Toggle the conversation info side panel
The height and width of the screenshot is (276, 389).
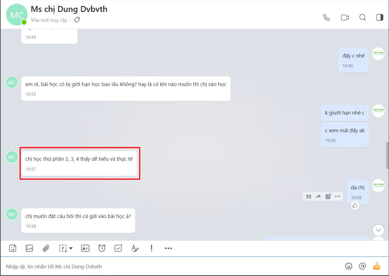(380, 18)
